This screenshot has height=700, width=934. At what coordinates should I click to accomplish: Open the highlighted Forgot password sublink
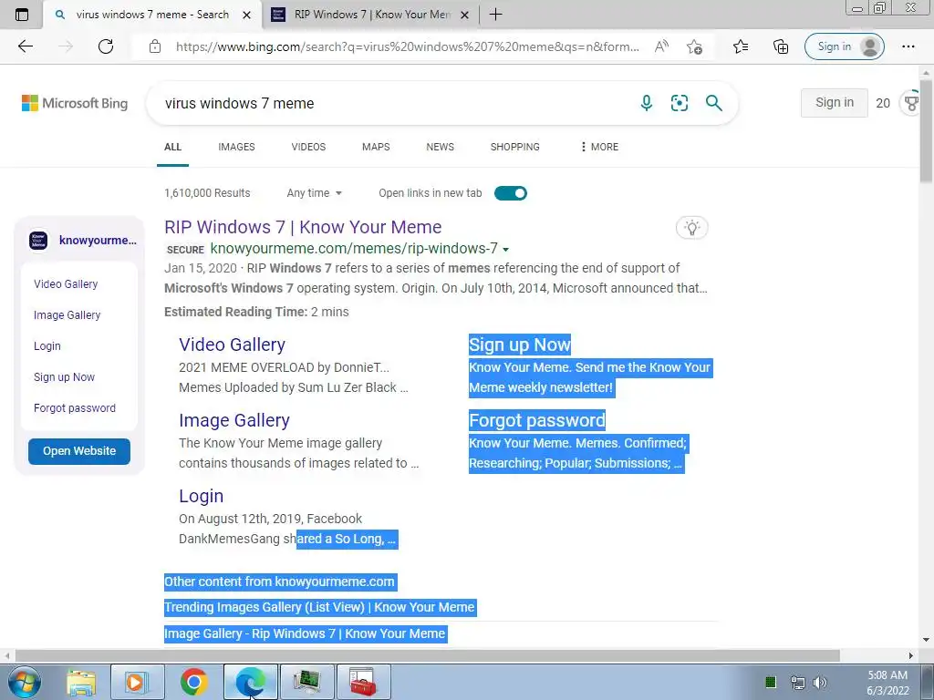(x=536, y=420)
